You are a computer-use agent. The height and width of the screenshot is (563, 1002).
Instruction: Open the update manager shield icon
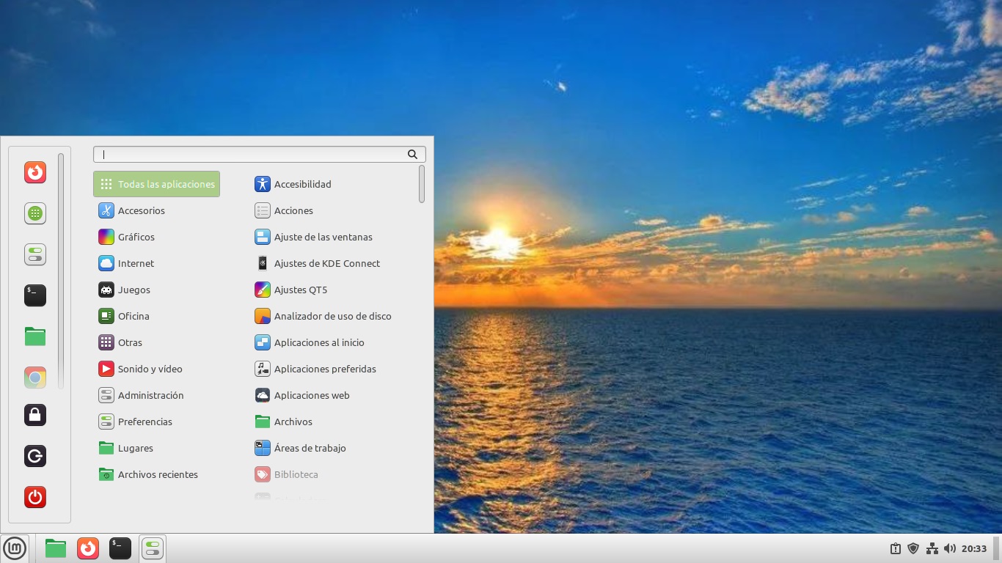point(913,548)
